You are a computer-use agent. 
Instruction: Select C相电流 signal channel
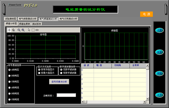coord(14,100)
